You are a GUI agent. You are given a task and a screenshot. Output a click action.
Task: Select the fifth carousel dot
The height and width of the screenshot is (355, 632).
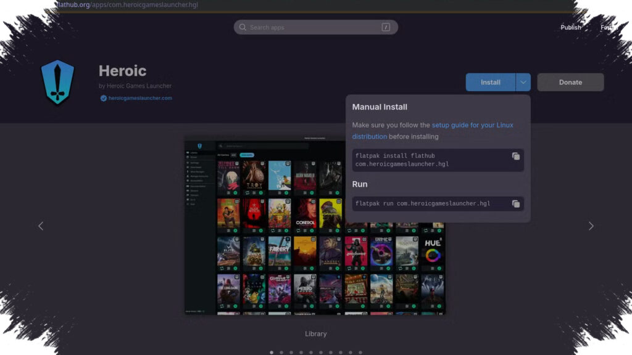click(311, 353)
